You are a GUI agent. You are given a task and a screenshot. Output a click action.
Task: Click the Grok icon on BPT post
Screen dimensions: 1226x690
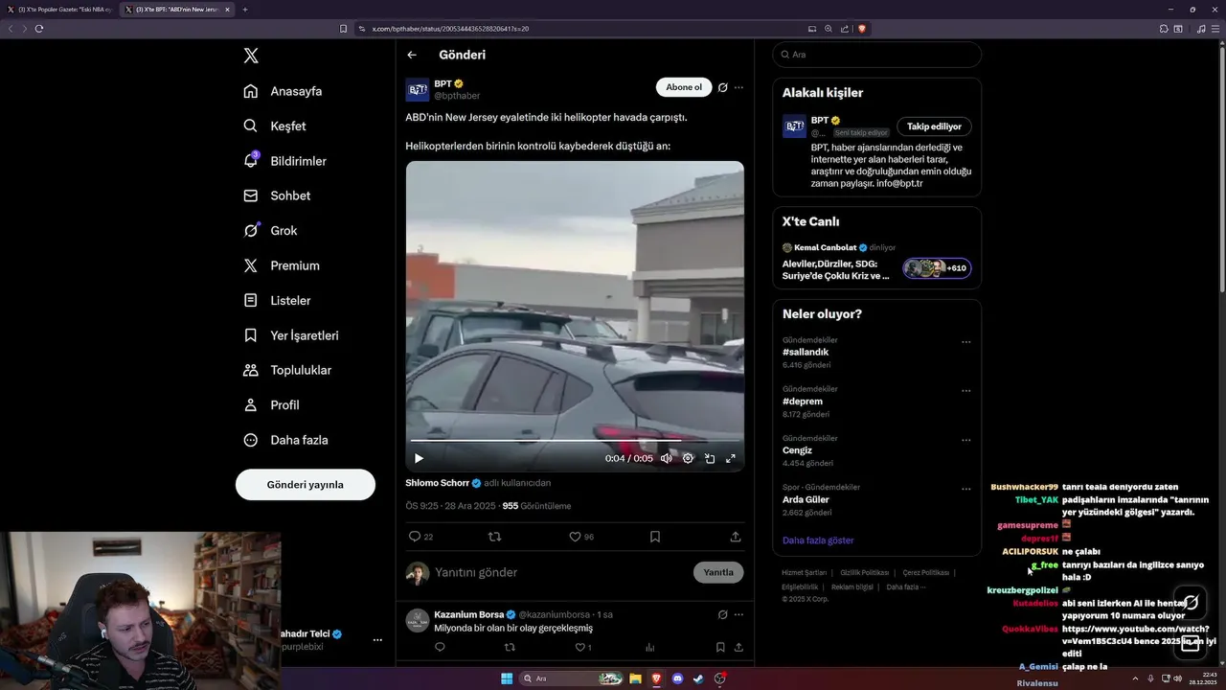pos(723,87)
